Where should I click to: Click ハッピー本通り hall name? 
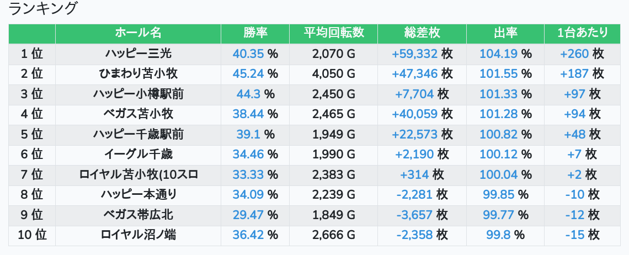pos(138,195)
